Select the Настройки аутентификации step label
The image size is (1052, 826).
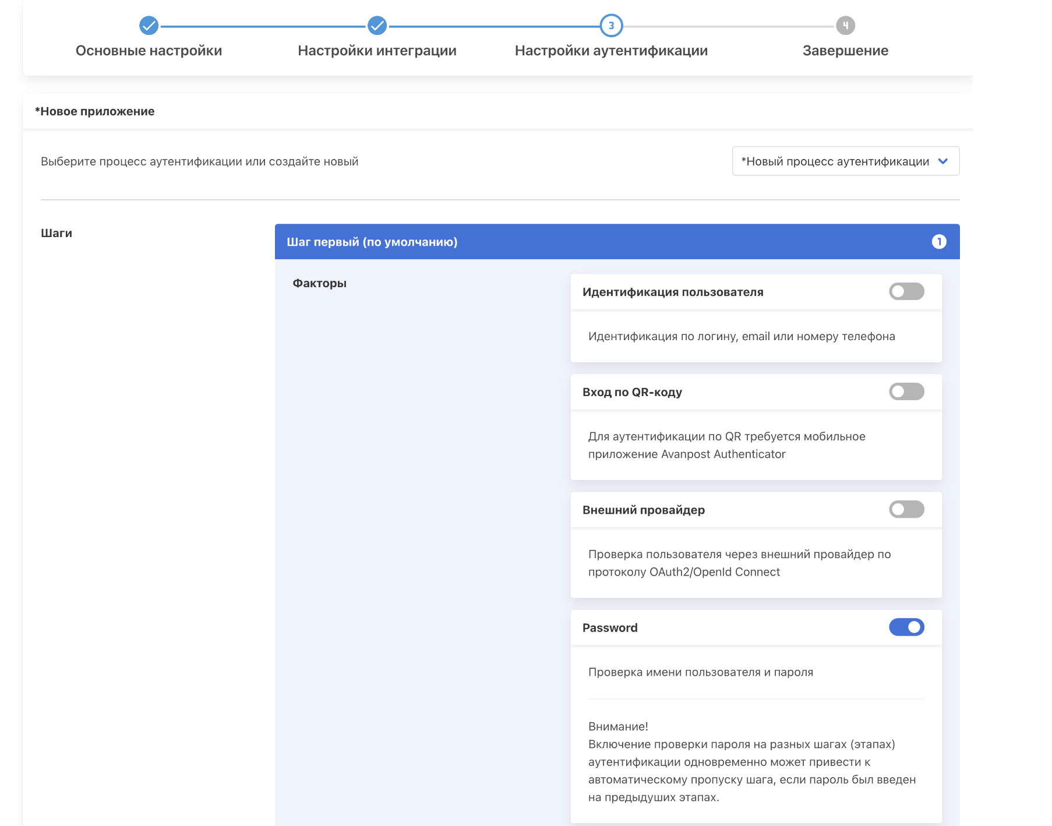click(x=611, y=51)
